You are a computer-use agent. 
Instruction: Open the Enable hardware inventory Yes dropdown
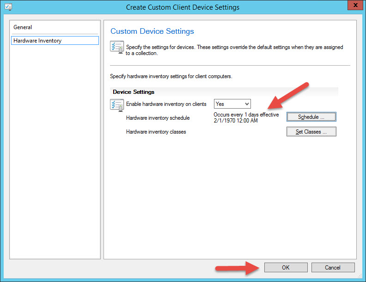232,104
